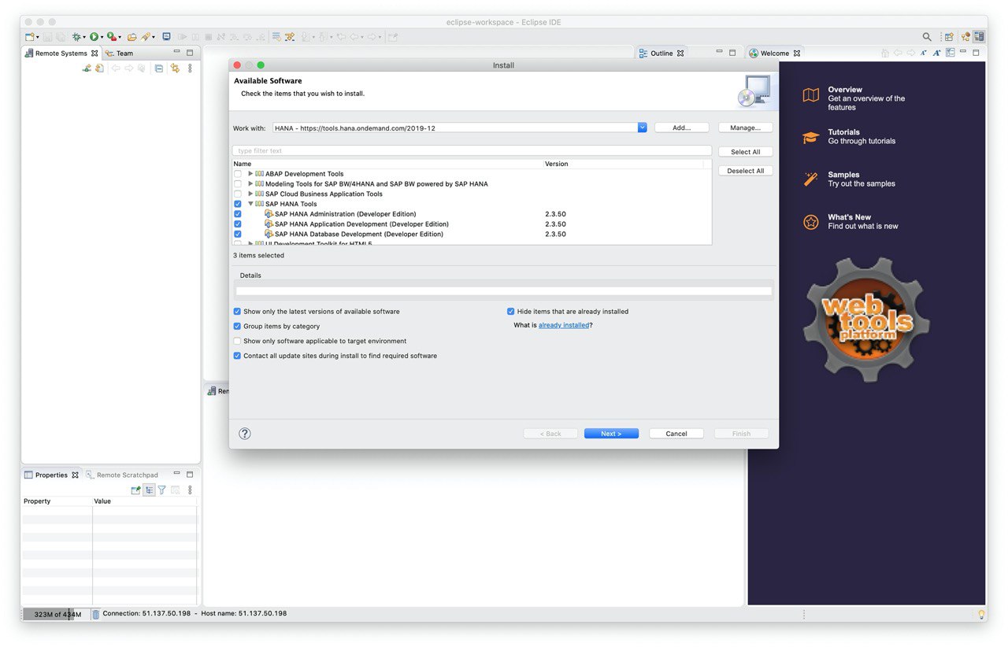This screenshot has width=1008, height=647.
Task: Switch to the Team Synchronizing perspective icon
Action: point(965,37)
